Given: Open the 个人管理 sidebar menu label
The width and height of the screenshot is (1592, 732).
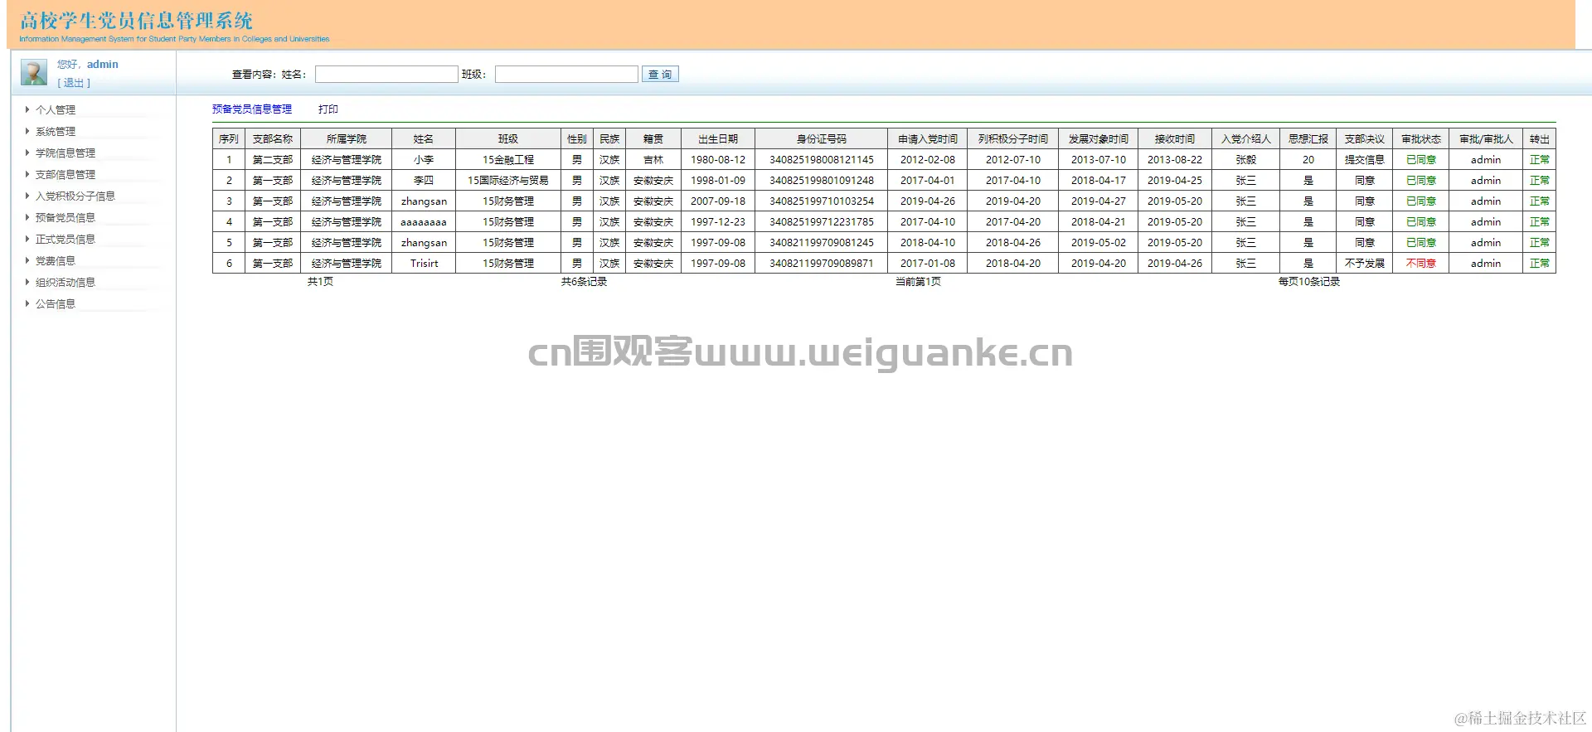Looking at the screenshot, I should [x=56, y=110].
